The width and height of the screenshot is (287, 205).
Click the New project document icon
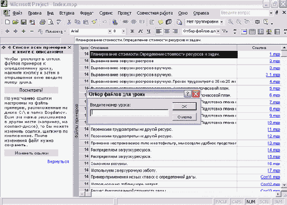click(7, 22)
